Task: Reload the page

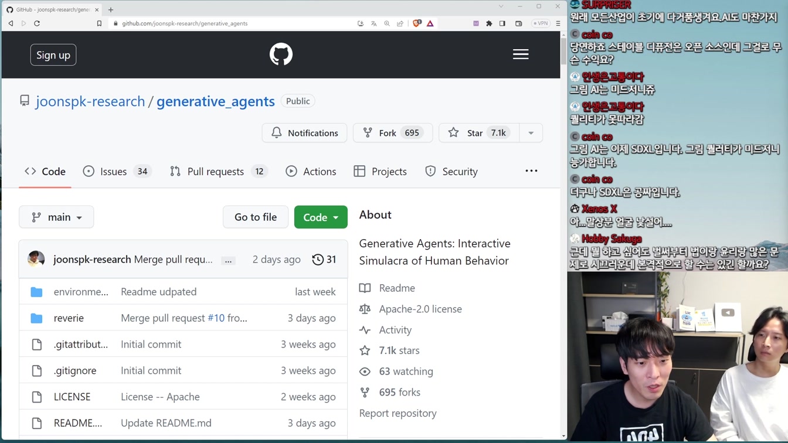Action: coord(37,23)
